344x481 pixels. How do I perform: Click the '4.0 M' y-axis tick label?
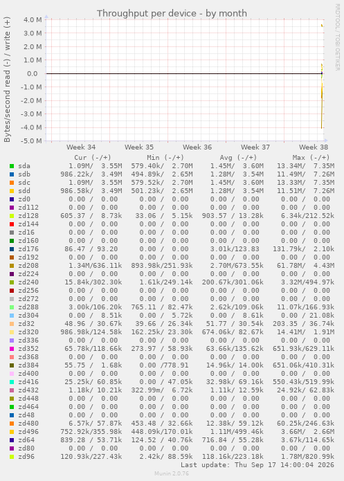coord(33,19)
